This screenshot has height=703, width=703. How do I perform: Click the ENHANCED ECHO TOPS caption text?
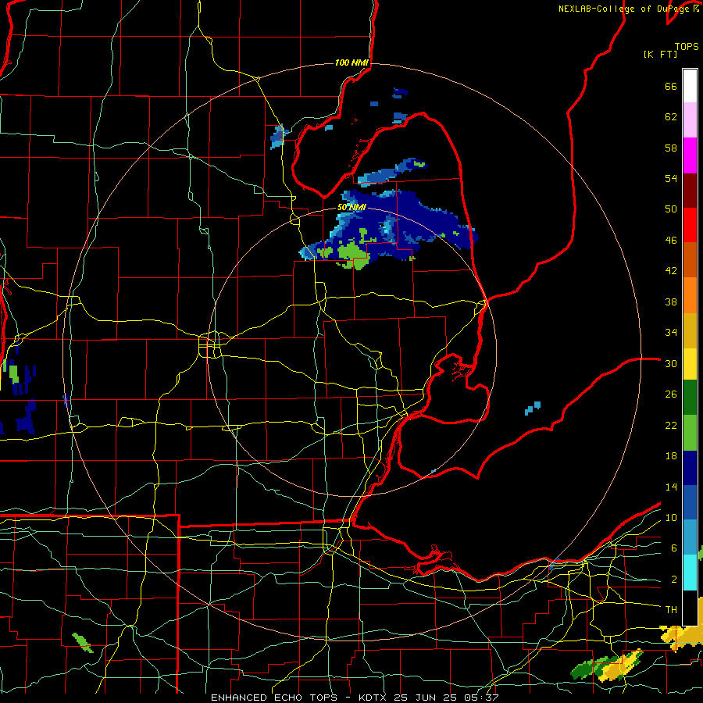pyautogui.click(x=274, y=698)
